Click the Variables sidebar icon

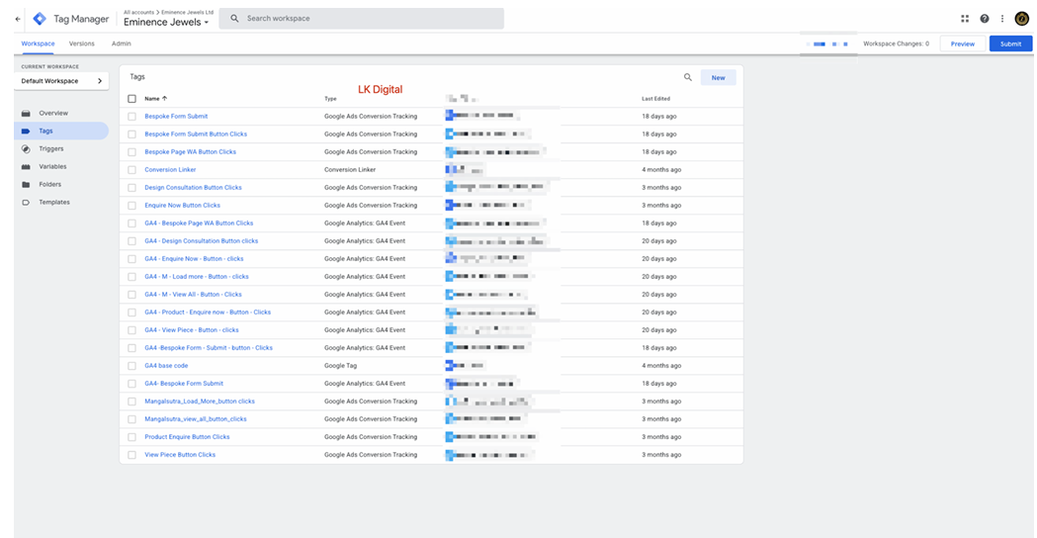click(x=26, y=167)
